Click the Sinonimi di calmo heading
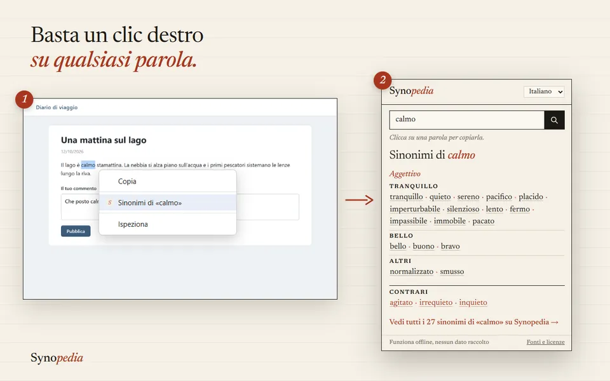Viewport: 610px width, 381px height. pos(432,155)
